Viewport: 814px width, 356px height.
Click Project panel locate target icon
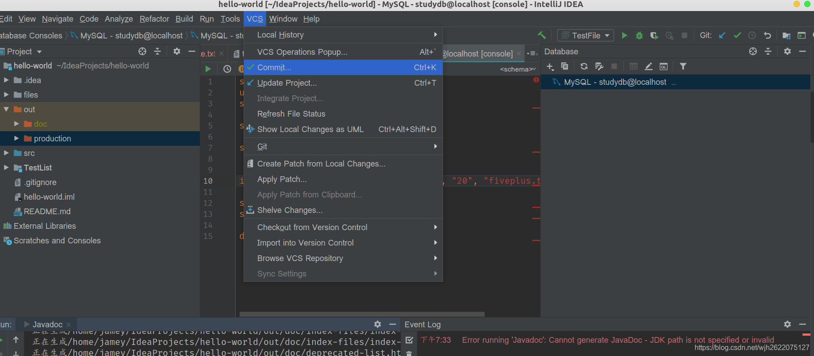(x=142, y=51)
